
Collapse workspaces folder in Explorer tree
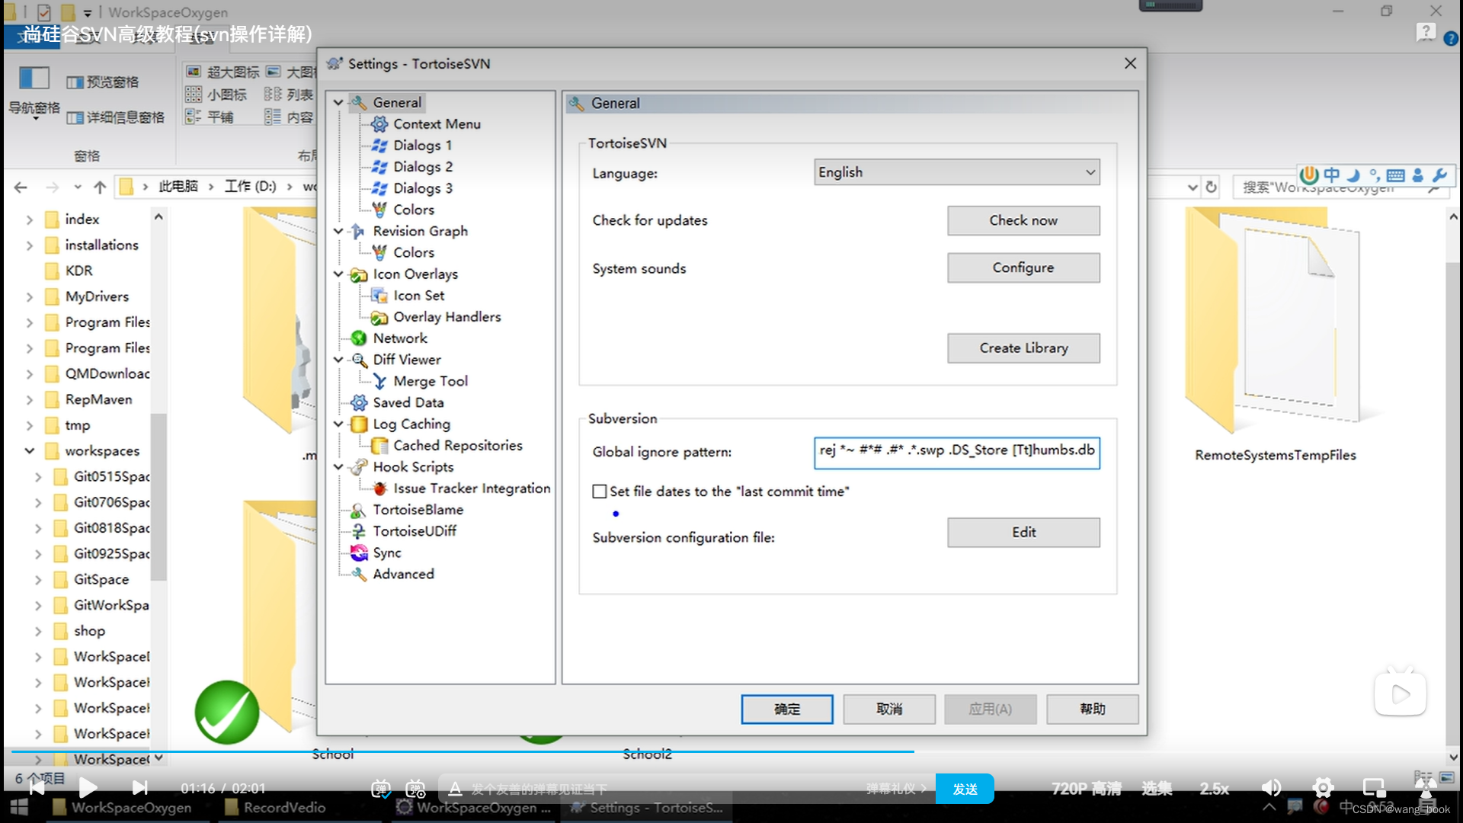tap(29, 450)
